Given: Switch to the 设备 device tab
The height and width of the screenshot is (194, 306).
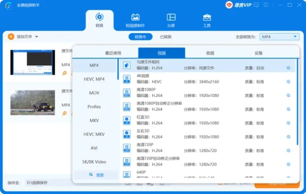Looking at the screenshot, I should tap(258, 53).
